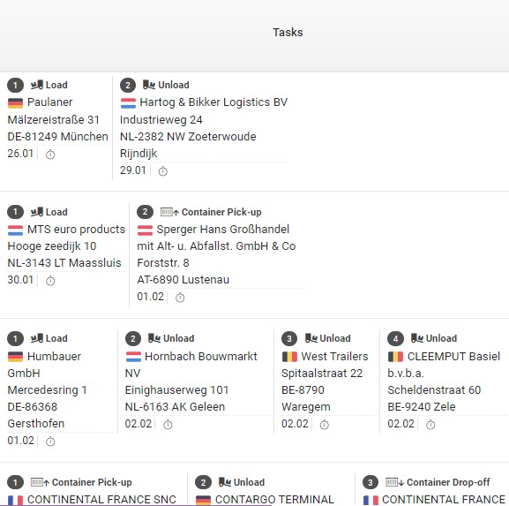Select MTS euro products name

tap(76, 230)
